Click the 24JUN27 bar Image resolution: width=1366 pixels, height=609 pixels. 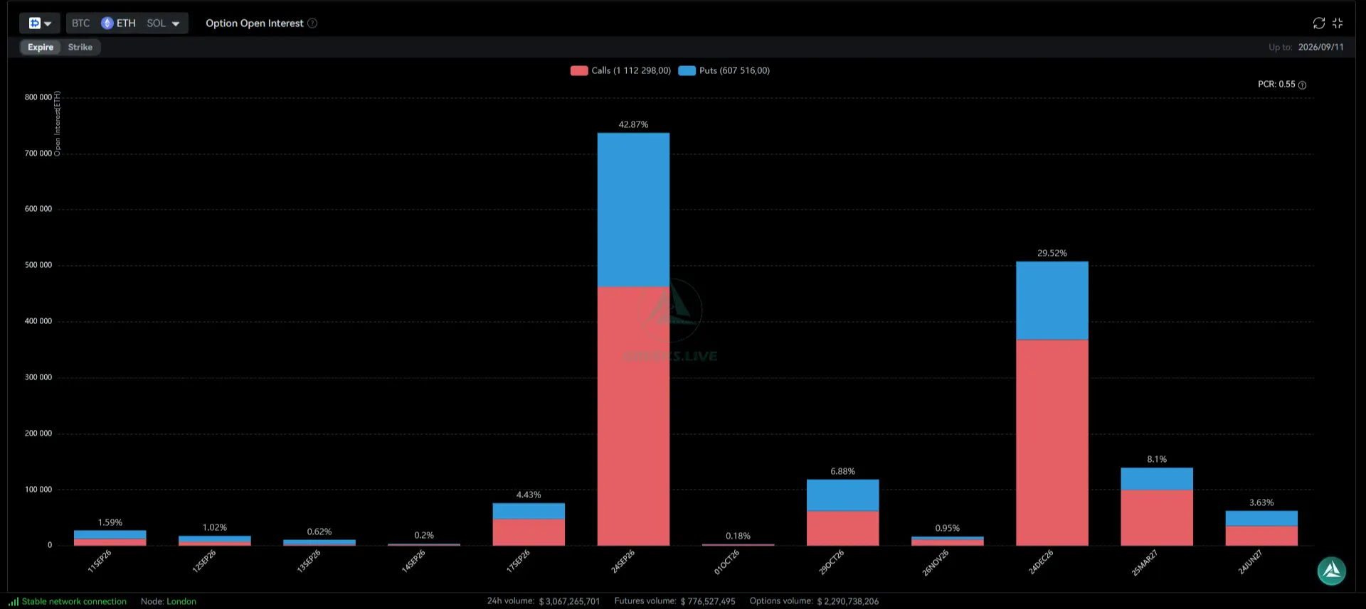(1261, 528)
